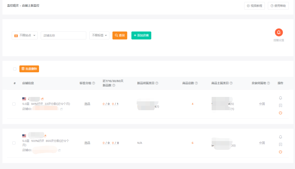Image resolution: width=295 pixels, height=169 pixels.
Task: Click the bell icon for second store
Action: (280, 137)
